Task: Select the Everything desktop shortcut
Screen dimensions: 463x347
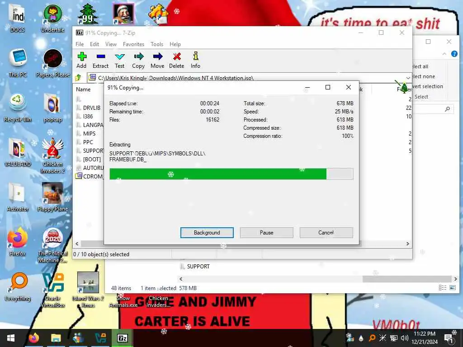Action: pos(18,287)
